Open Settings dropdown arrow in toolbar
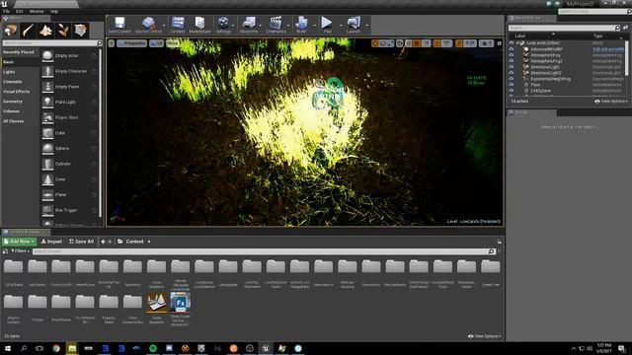 [233, 26]
